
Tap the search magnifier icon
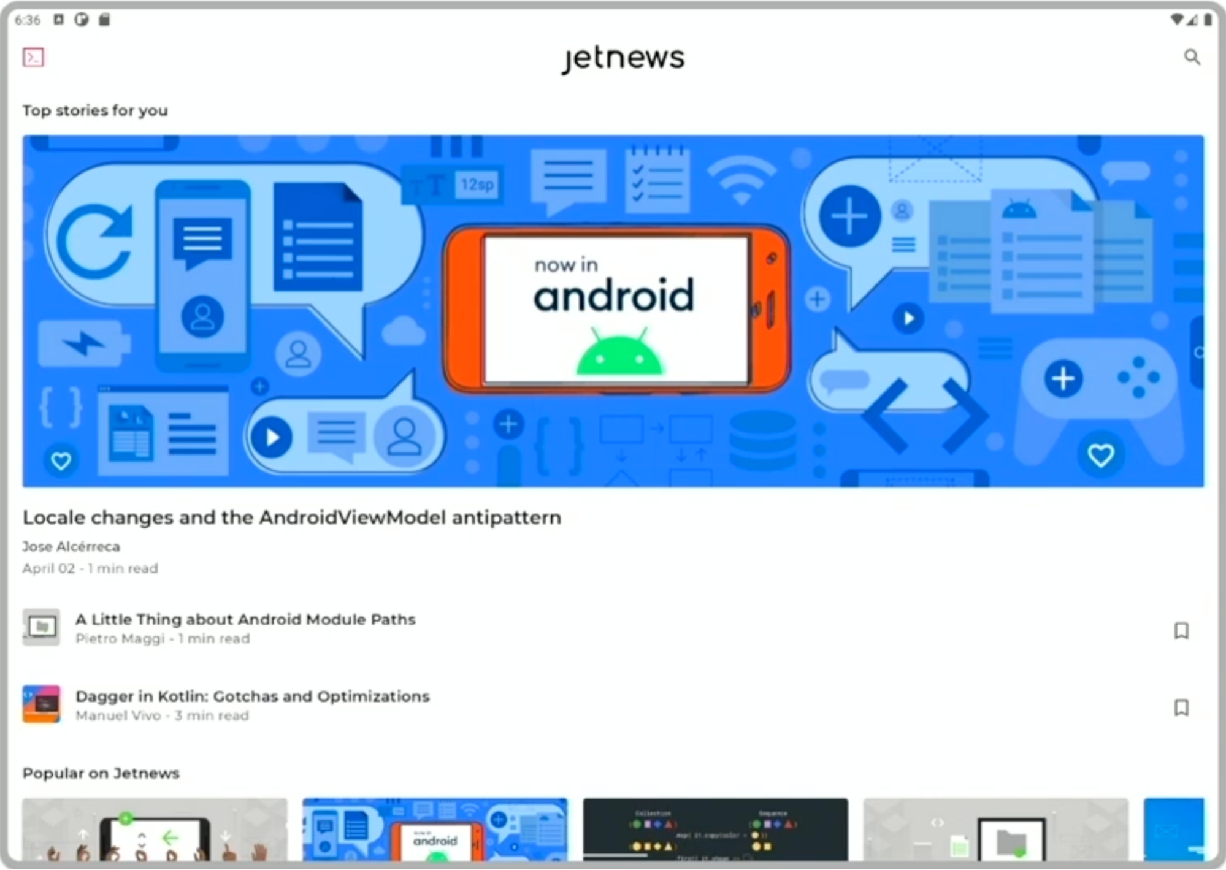tap(1192, 57)
